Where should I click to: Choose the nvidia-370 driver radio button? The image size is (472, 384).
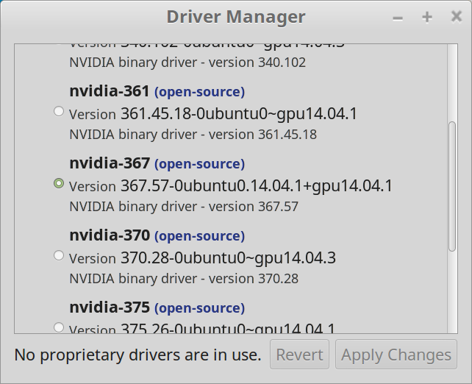(x=59, y=256)
